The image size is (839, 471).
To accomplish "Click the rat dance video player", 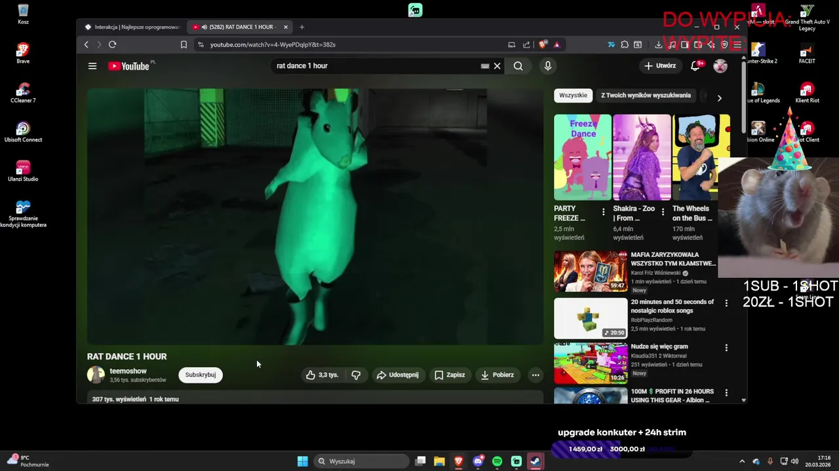I will pos(315,217).
